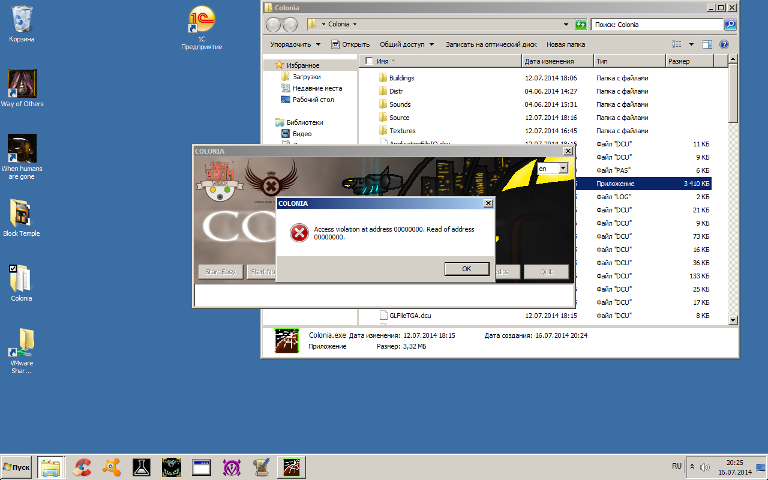The width and height of the screenshot is (768, 480).
Task: Select Видео library
Action: tap(302, 134)
